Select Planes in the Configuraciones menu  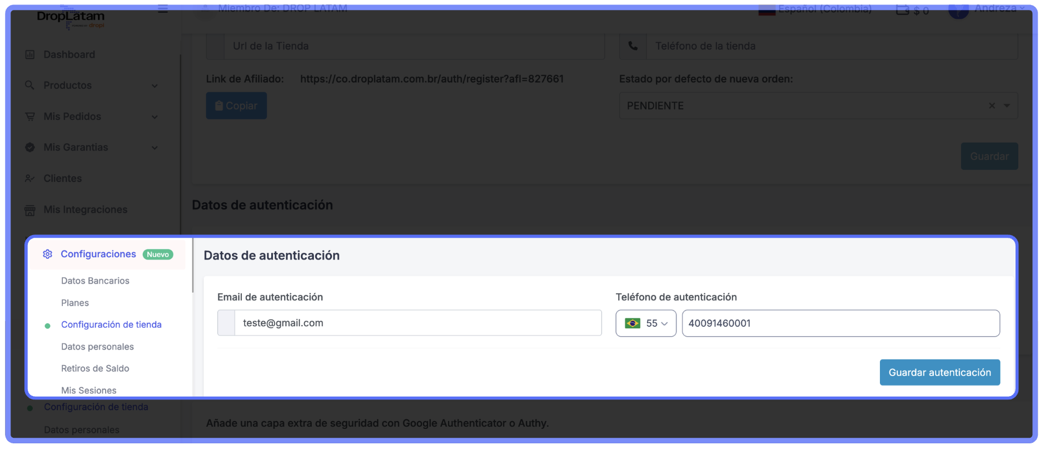(x=75, y=303)
